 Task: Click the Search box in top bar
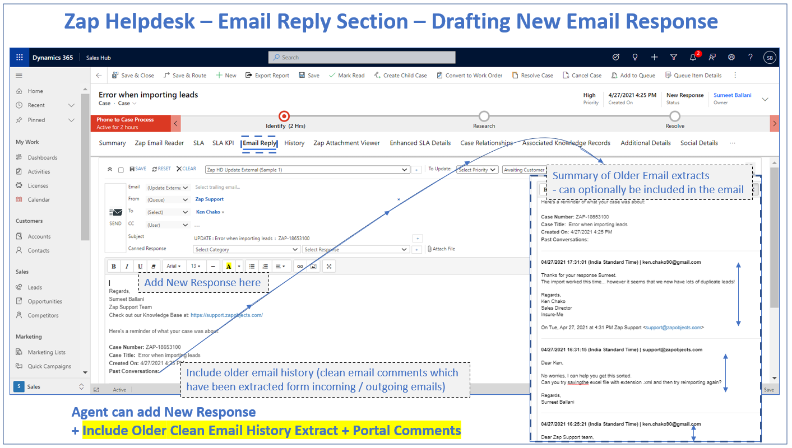(x=362, y=57)
